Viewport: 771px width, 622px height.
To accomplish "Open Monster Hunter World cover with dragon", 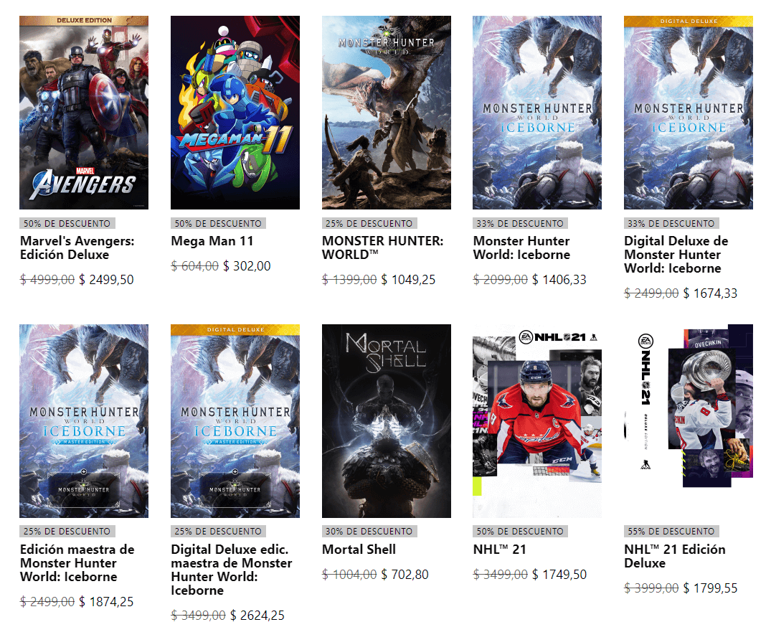I will [387, 113].
